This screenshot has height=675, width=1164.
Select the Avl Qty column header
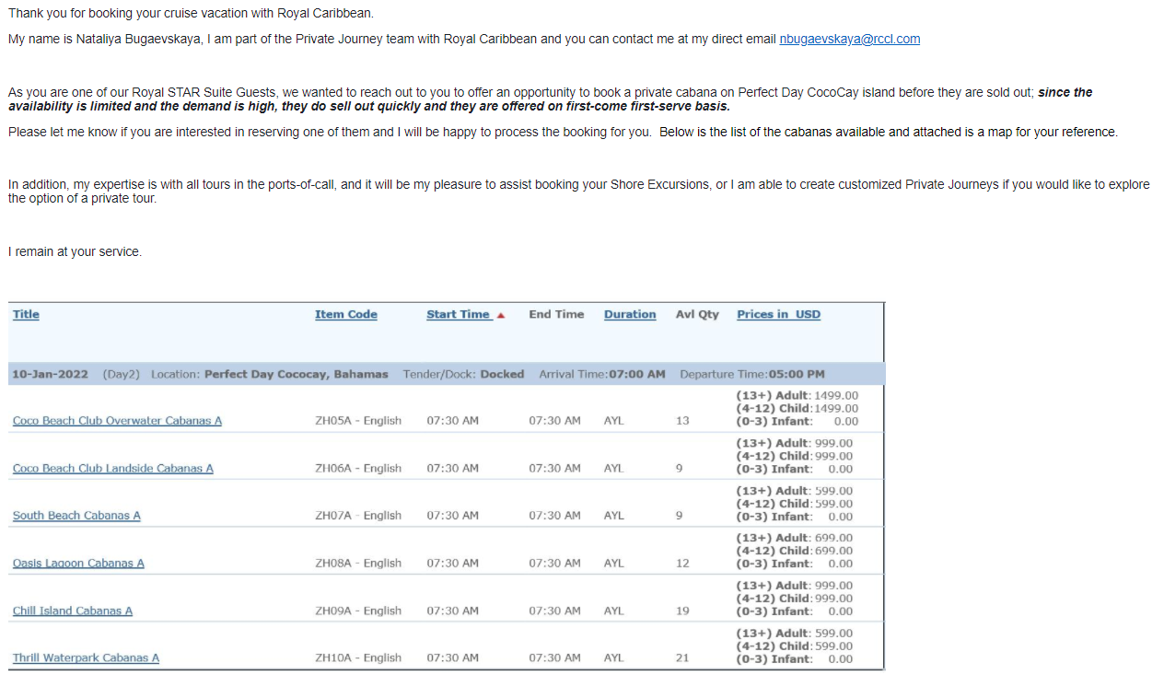click(x=697, y=314)
